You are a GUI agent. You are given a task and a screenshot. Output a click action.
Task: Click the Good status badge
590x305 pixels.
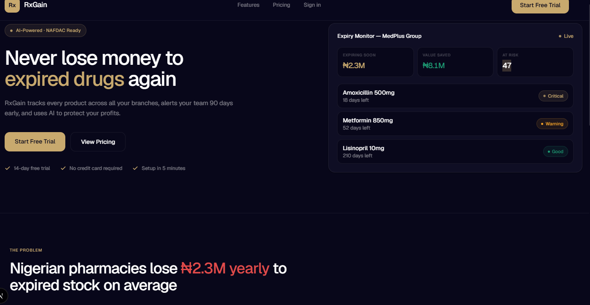click(555, 151)
